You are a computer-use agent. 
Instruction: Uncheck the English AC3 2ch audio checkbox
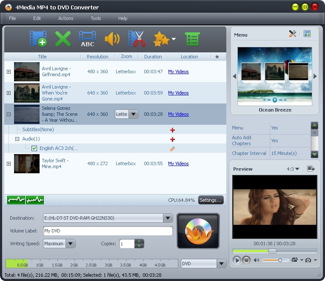pyautogui.click(x=34, y=148)
